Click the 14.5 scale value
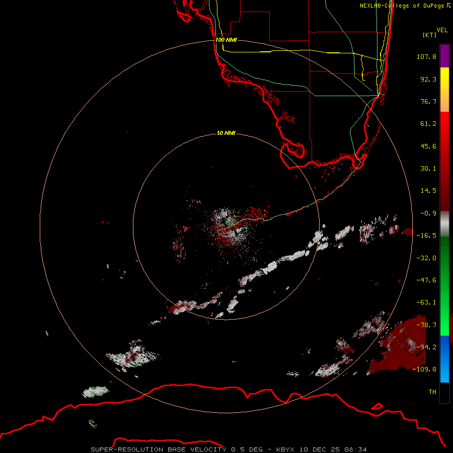The image size is (453, 453). [x=428, y=191]
